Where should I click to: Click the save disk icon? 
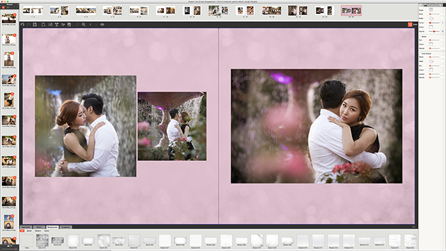(35, 25)
